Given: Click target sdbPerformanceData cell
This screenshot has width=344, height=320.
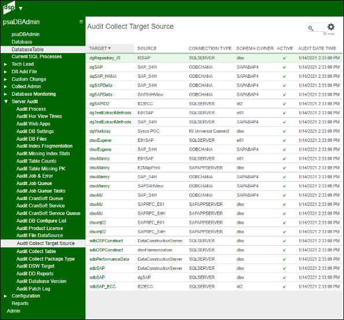Looking at the screenshot, I should 109,259.
